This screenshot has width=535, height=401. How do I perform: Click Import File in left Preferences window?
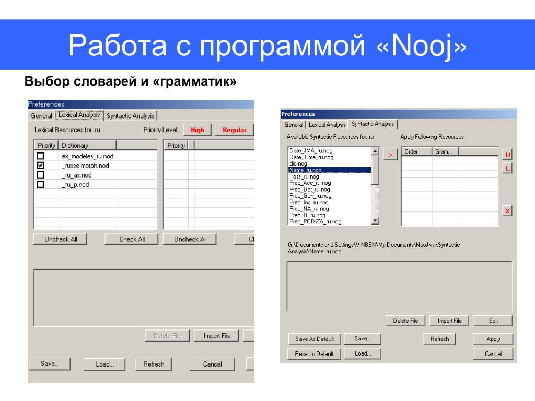point(217,336)
